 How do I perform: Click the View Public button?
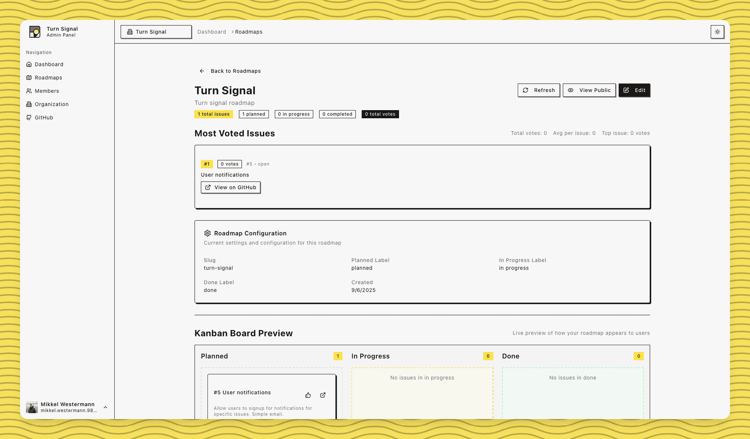(x=589, y=90)
